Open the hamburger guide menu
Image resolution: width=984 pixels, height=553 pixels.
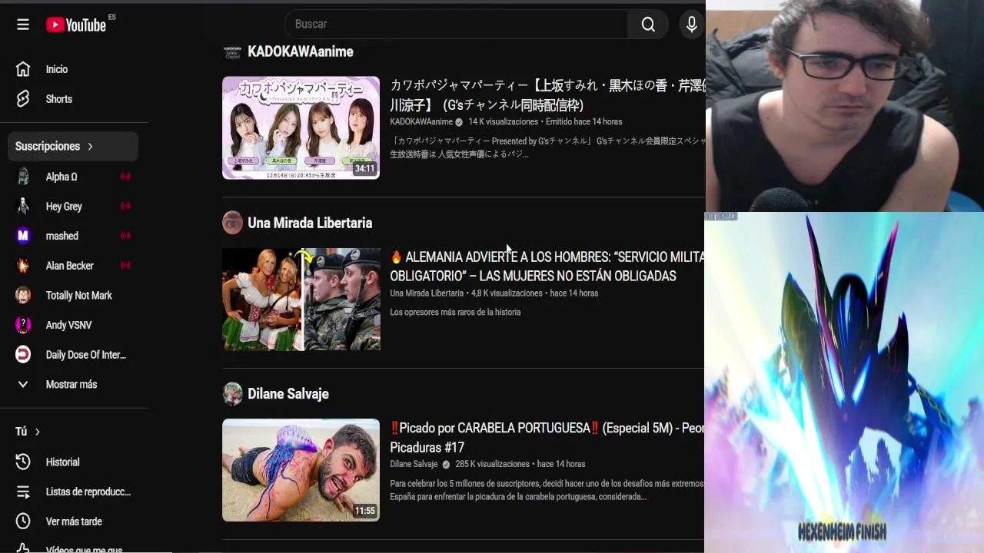point(23,25)
